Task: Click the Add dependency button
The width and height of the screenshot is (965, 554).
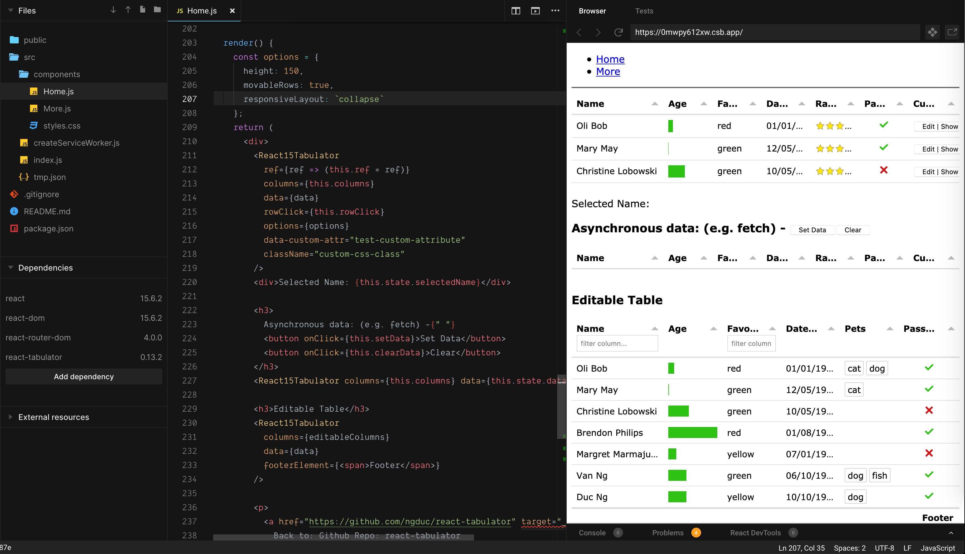Action: pos(84,376)
